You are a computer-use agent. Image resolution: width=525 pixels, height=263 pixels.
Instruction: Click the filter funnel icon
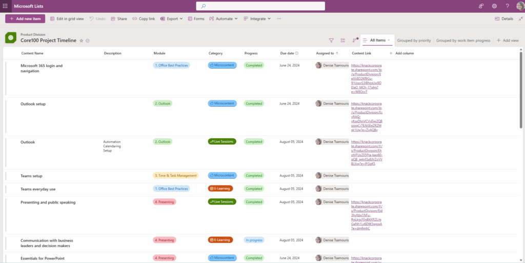click(331, 40)
